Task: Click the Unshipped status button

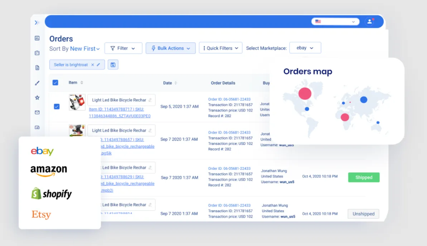Action: [363, 214]
